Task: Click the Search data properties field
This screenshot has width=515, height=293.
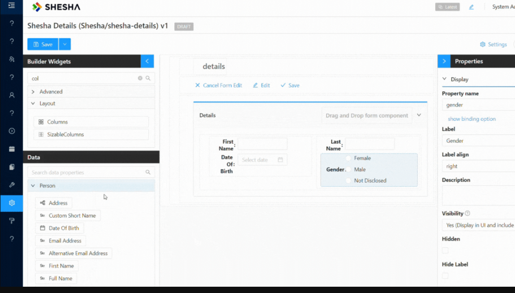Action: 91,172
